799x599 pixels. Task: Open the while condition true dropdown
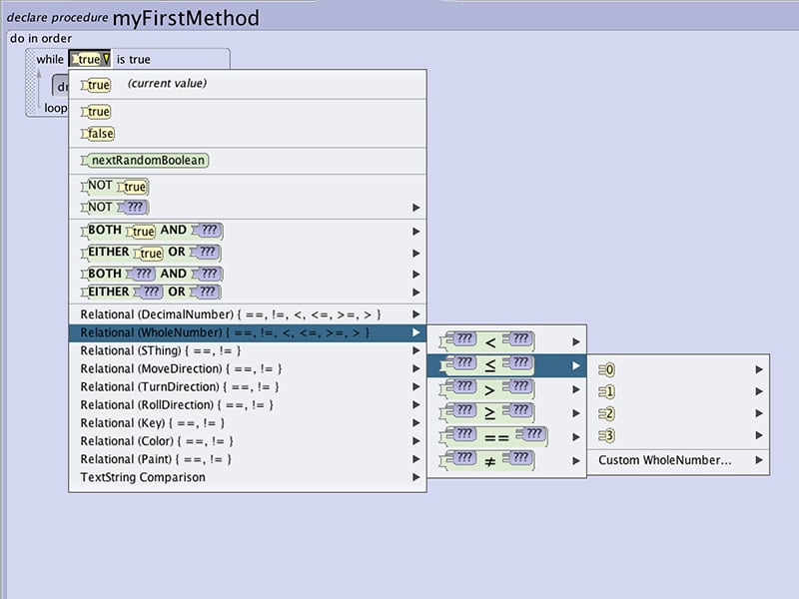(x=90, y=60)
